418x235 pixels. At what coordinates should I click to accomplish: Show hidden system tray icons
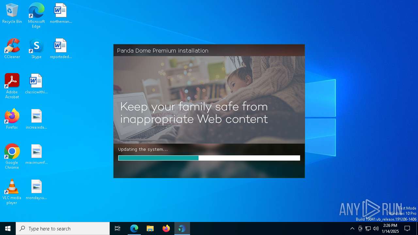[352, 228]
